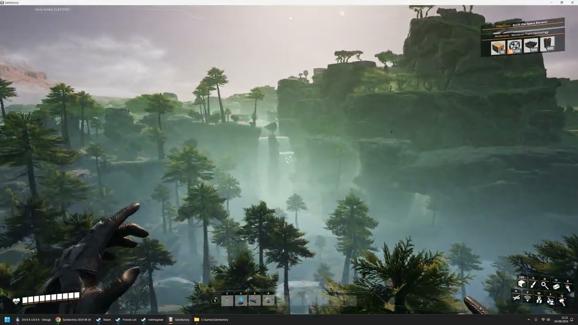Click the crossed-out plane icon (H)
Image resolution: width=578 pixels, height=325 pixels.
(516, 298)
